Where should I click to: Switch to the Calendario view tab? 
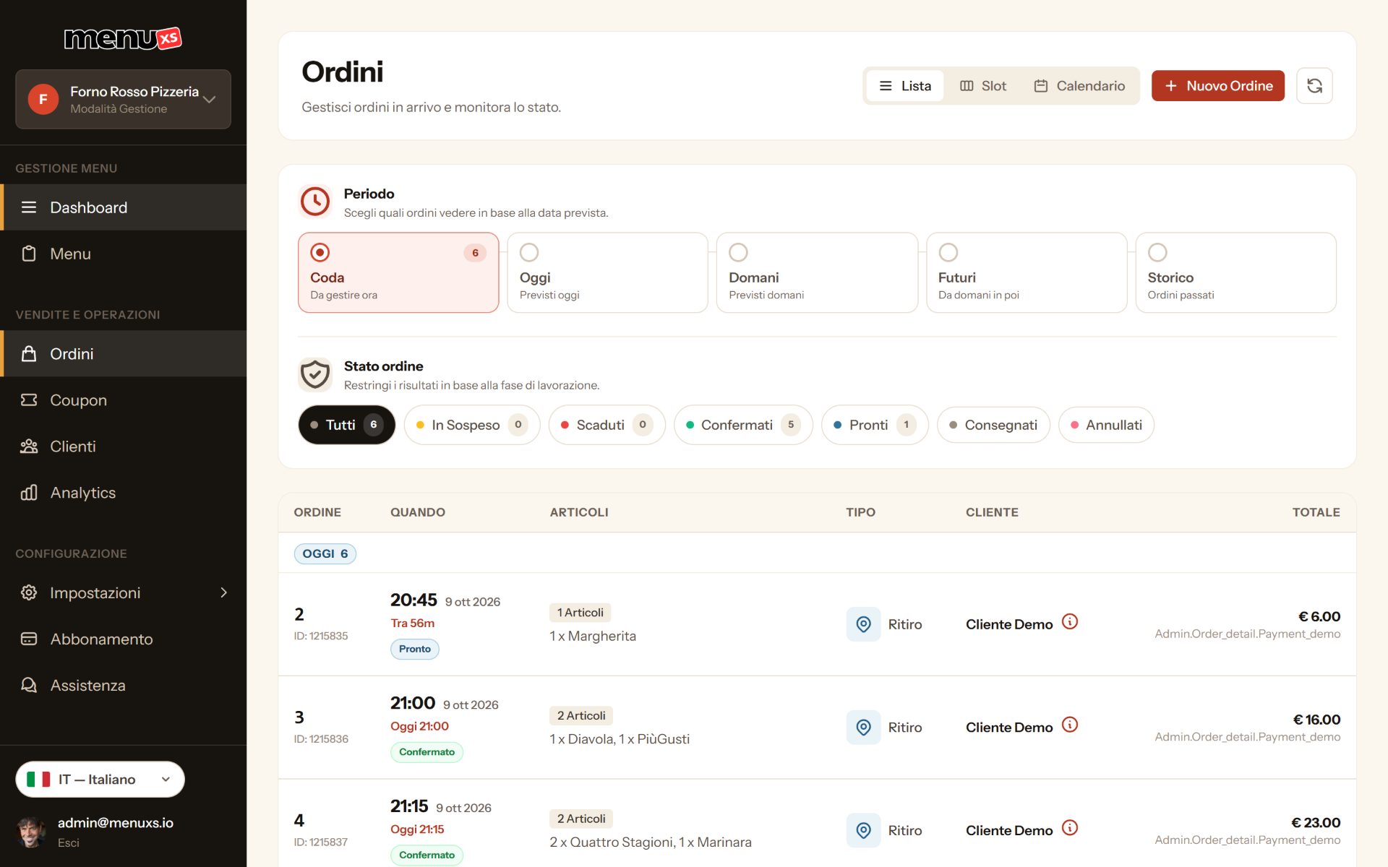coord(1079,86)
